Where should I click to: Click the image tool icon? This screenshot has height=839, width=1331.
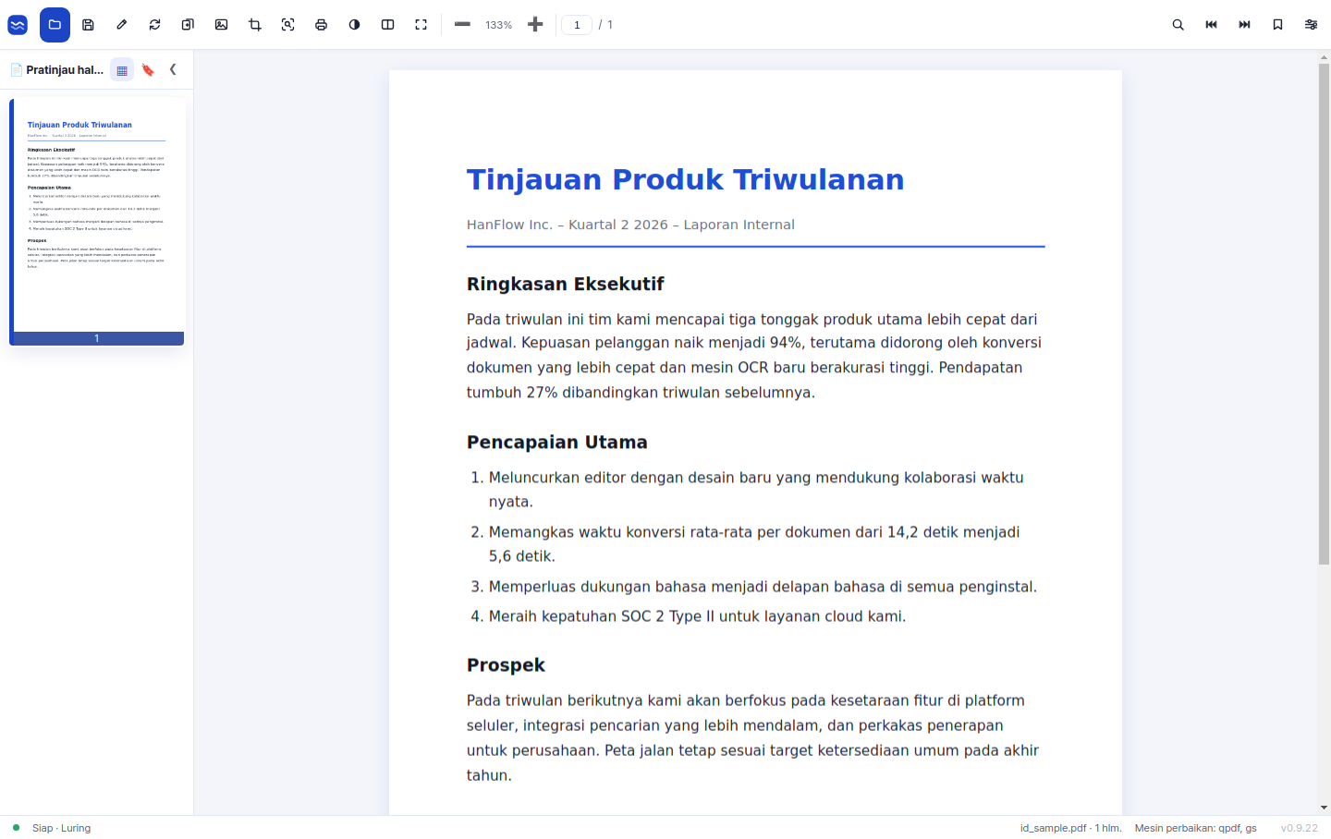(x=221, y=25)
